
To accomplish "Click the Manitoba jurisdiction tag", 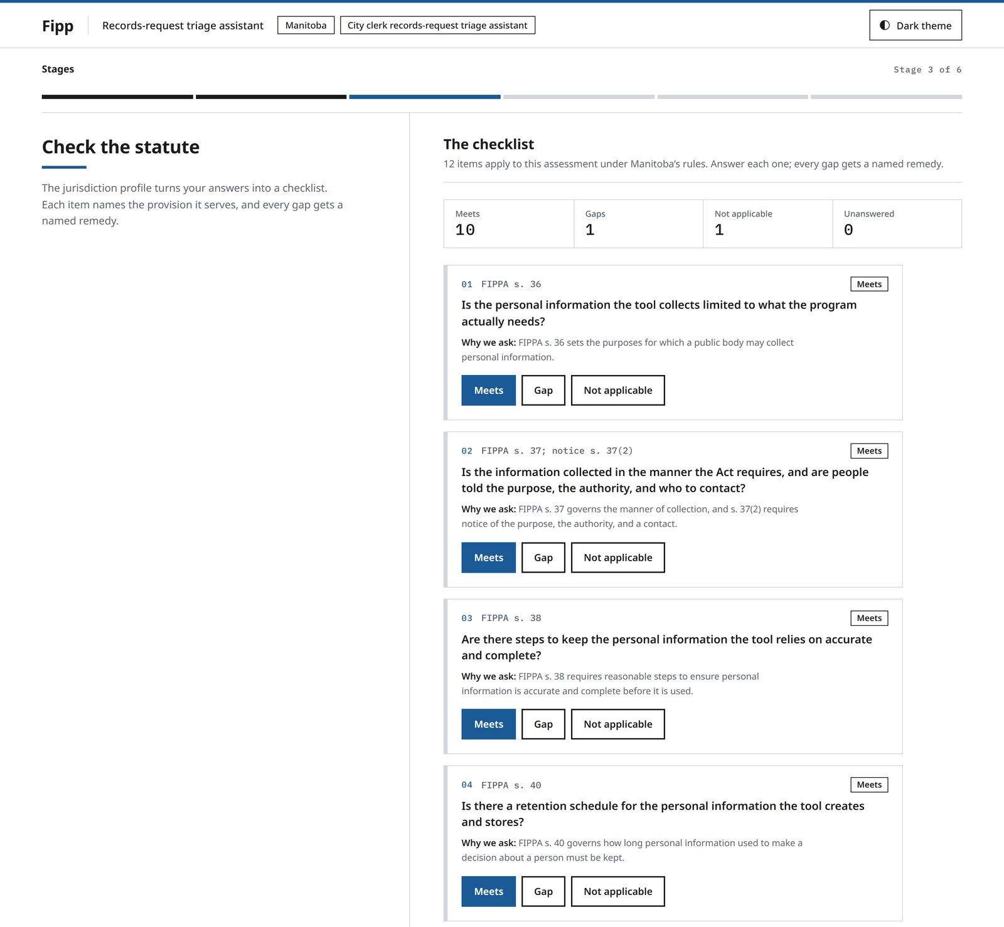I will coord(306,25).
